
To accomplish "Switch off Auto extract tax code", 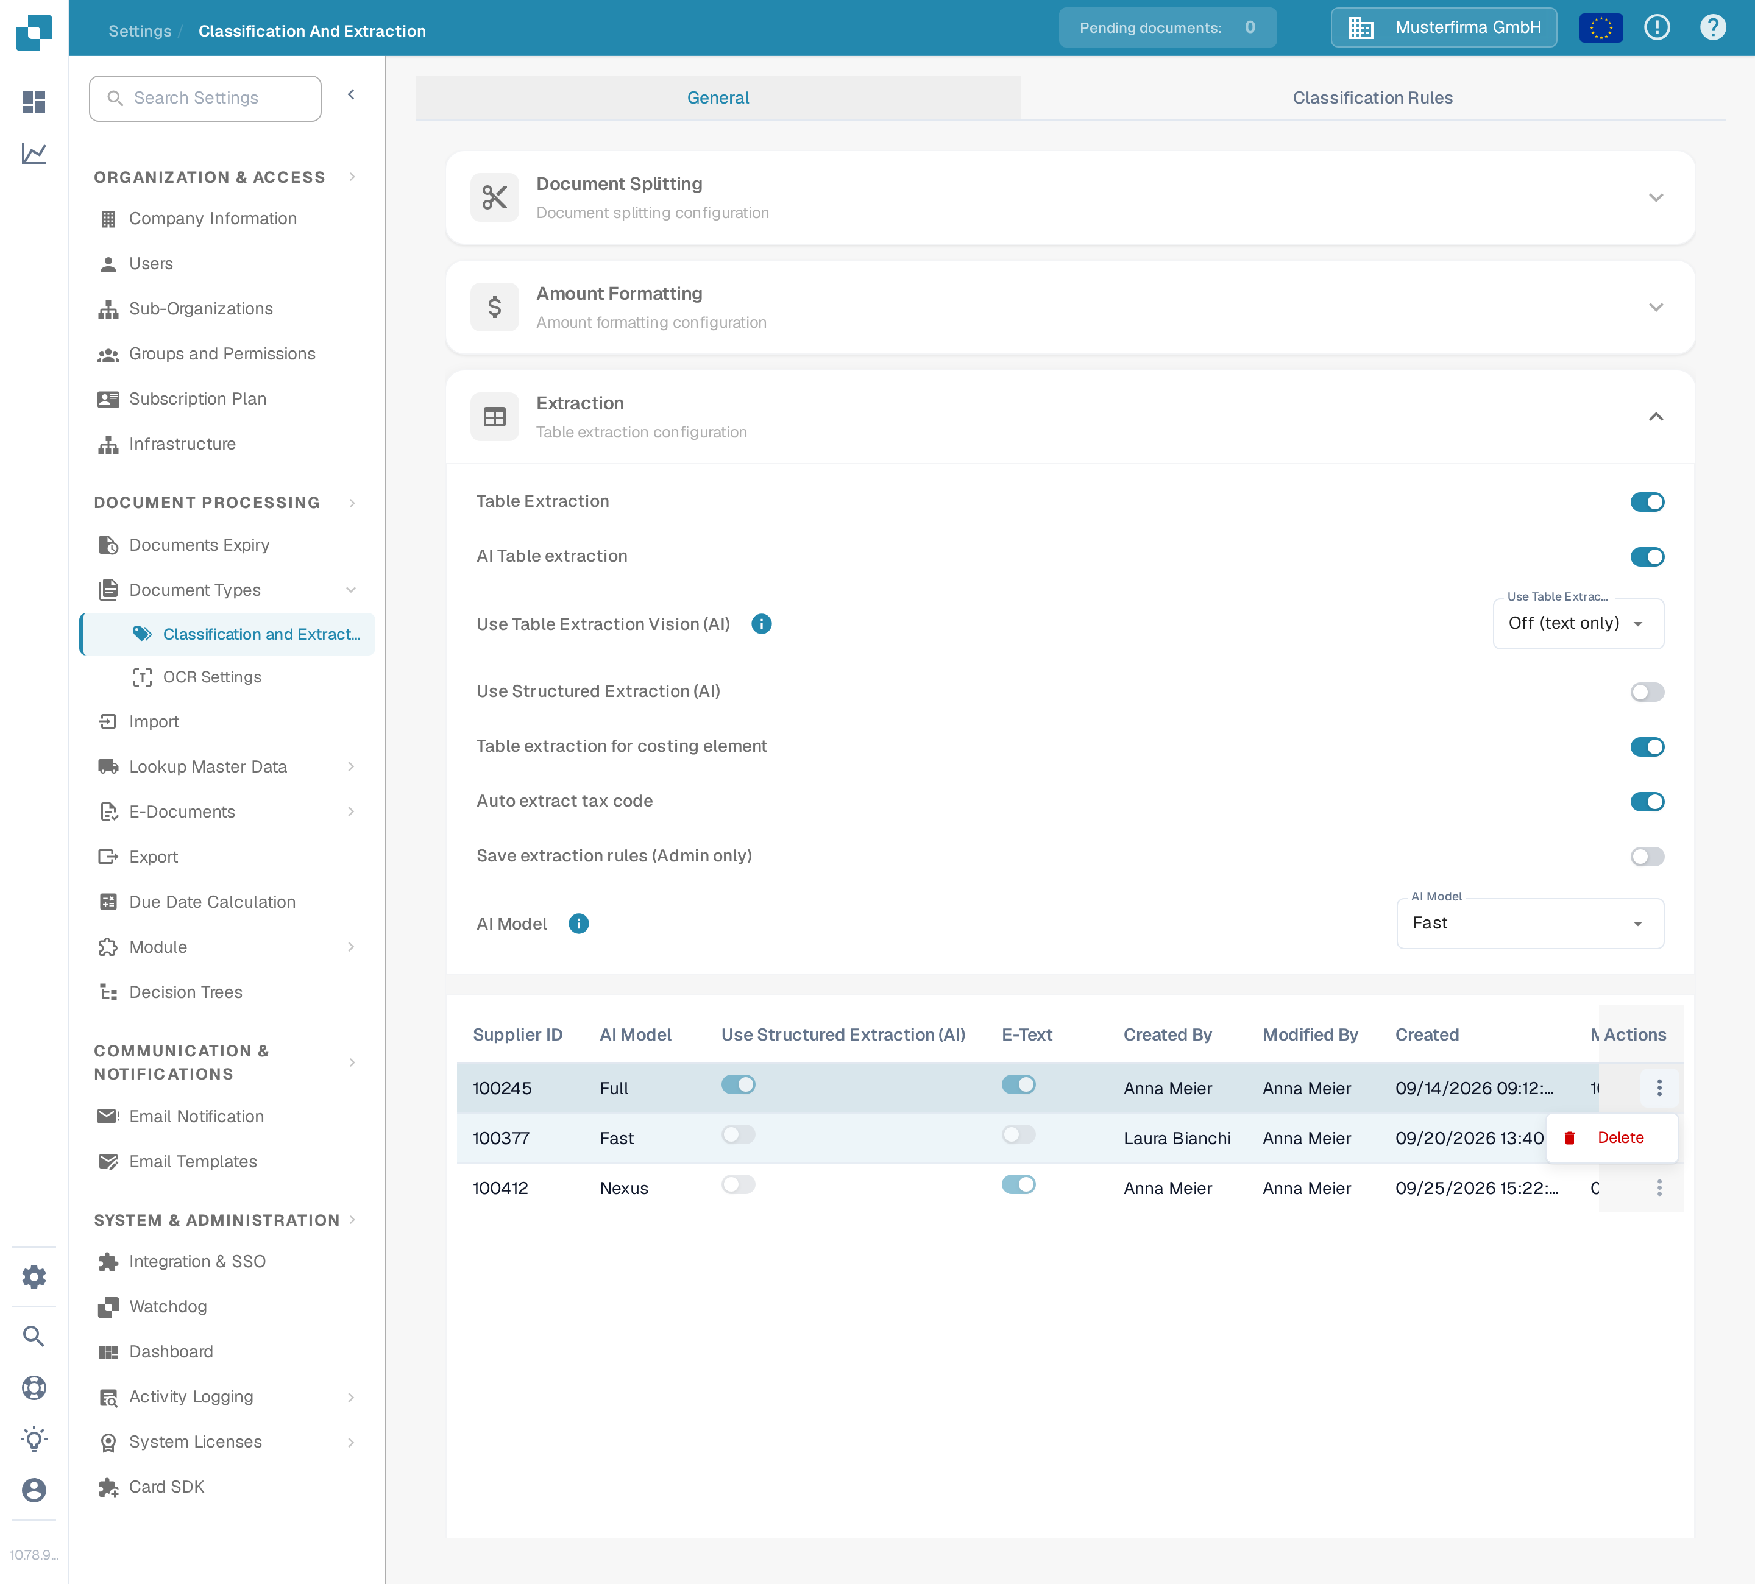I will 1647,802.
